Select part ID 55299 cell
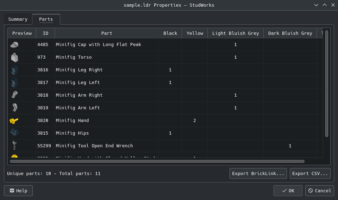The height and width of the screenshot is (200, 338). 45,146
